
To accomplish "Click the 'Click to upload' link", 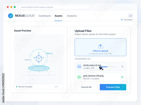I will pos(100,51).
